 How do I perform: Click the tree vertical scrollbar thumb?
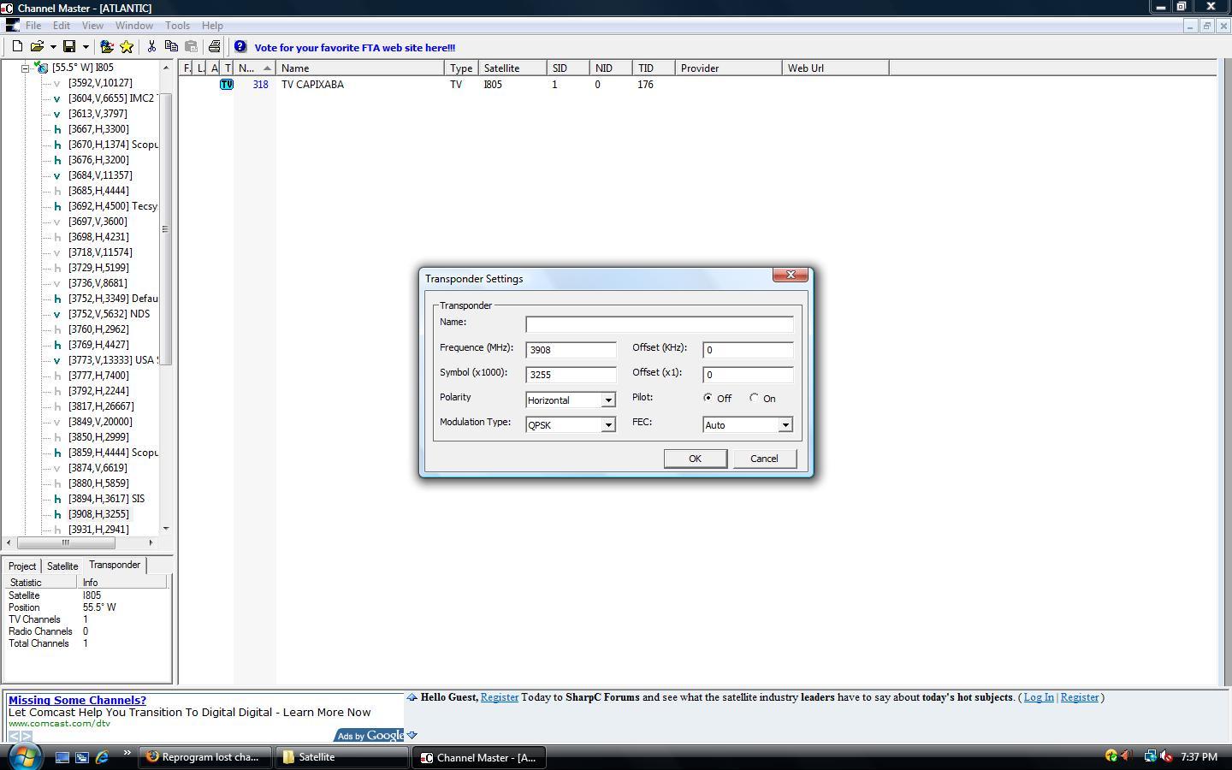tap(166, 228)
